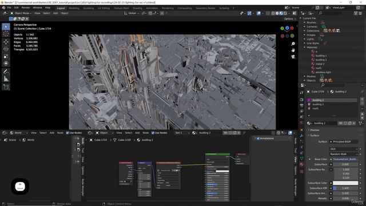Click the Metallic value slider
This screenshot has height=206, width=366.
[345, 199]
